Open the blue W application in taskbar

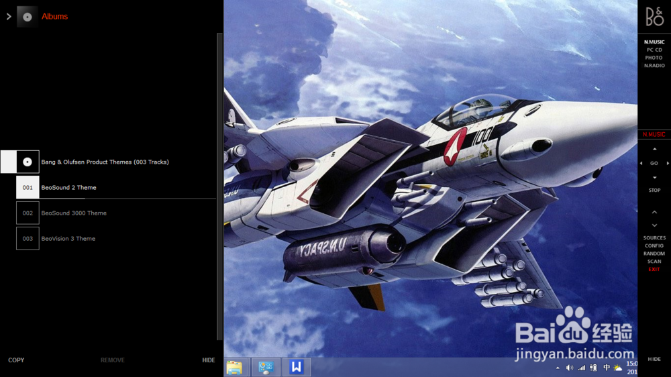pos(296,367)
